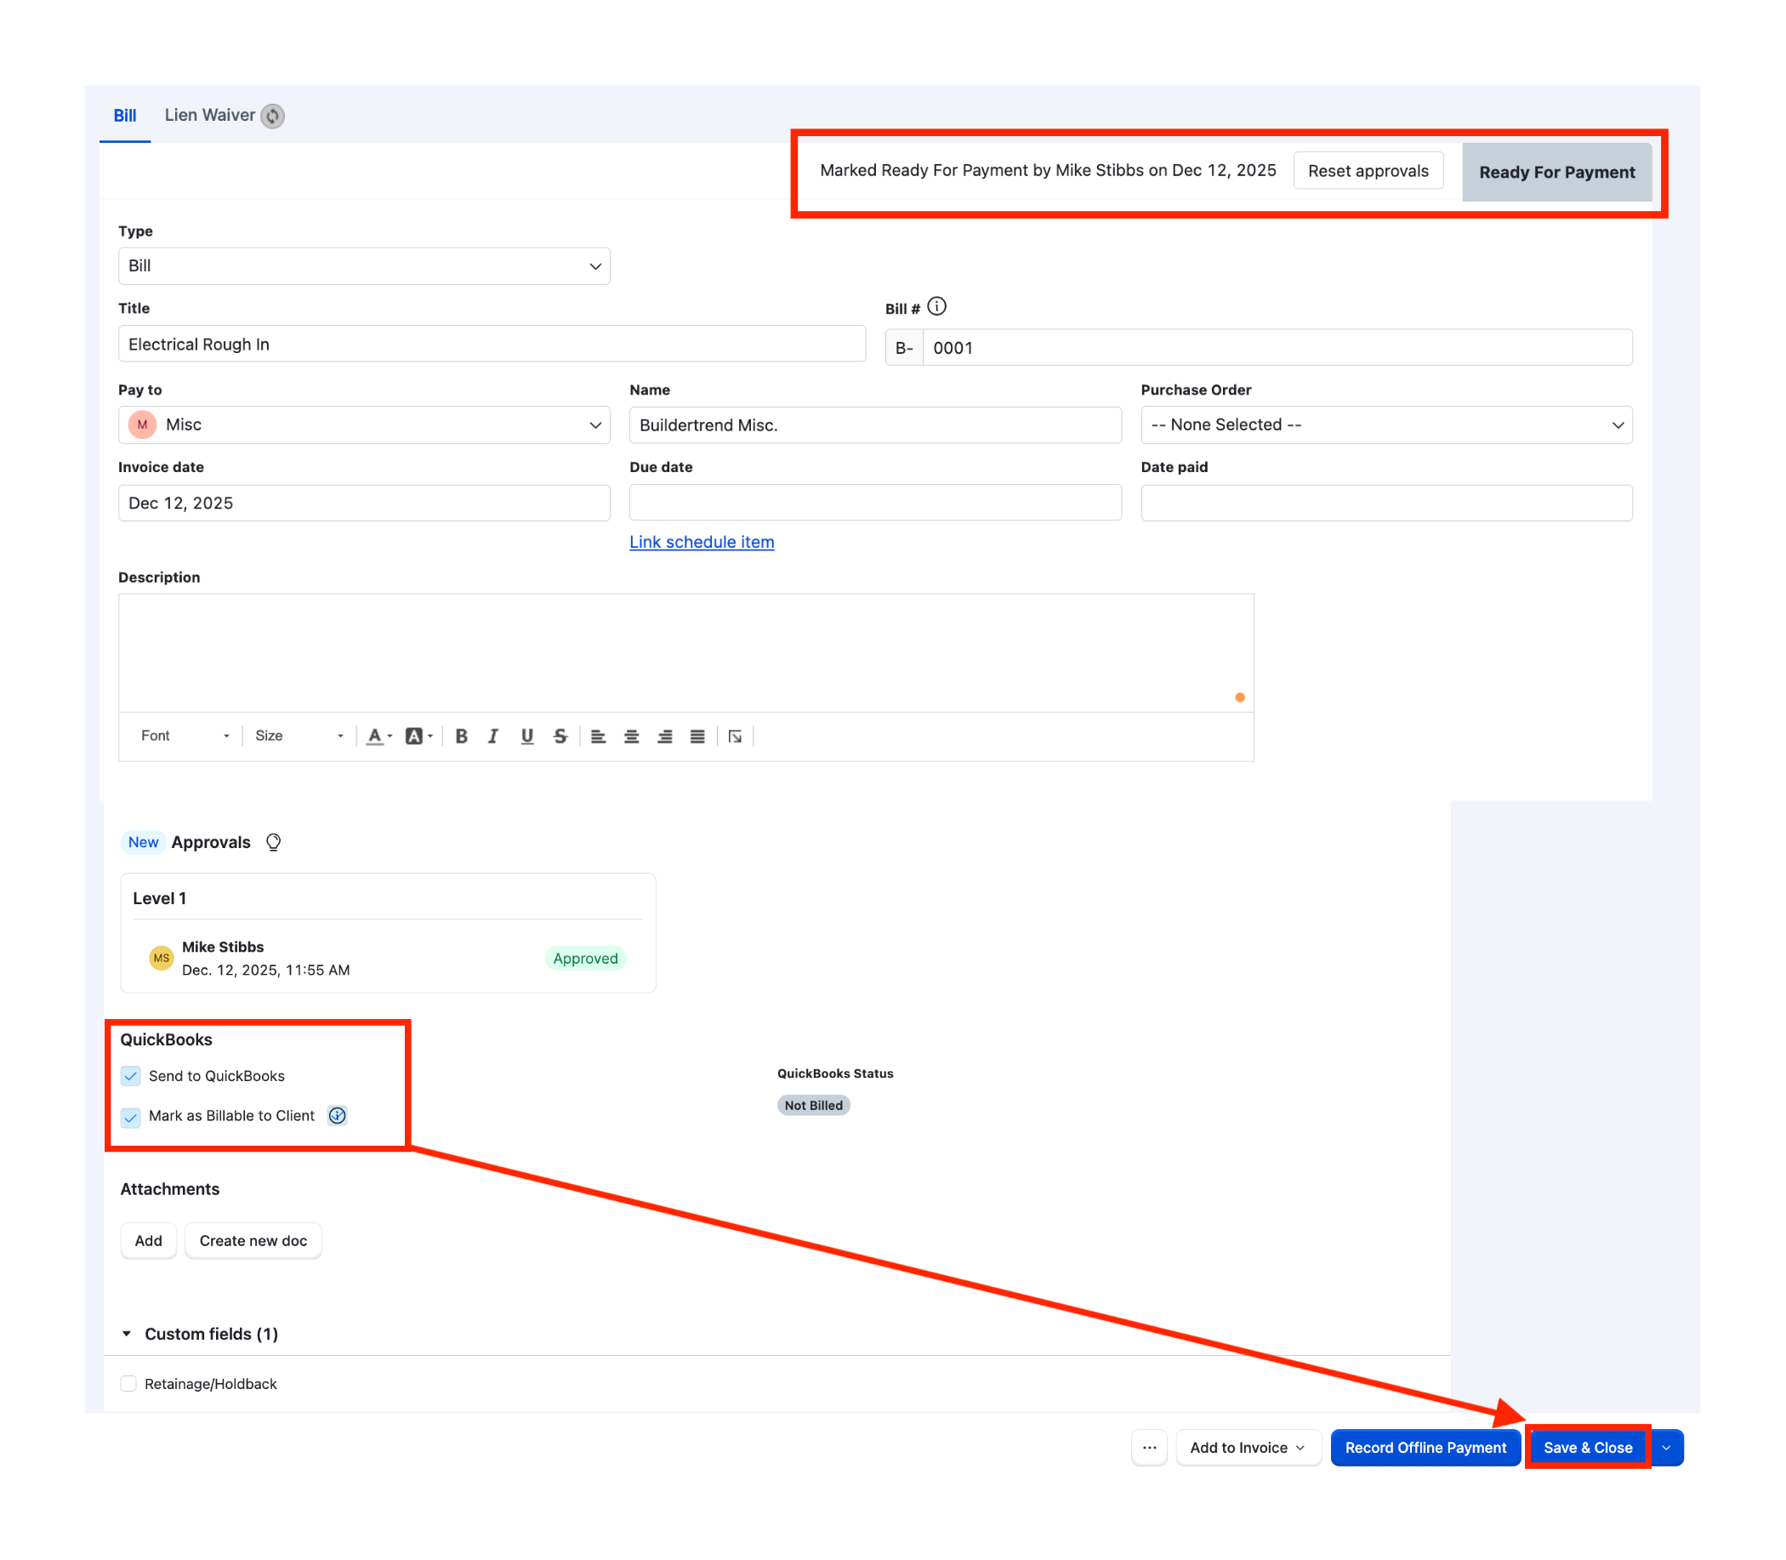Open the text color picker in toolbar
The width and height of the screenshot is (1786, 1560).
[378, 737]
